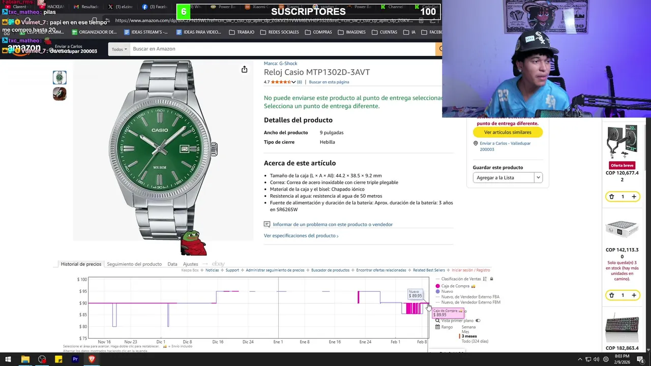Click the share icon above the watch image
Viewport: 651px width, 366px height.
coord(244,69)
